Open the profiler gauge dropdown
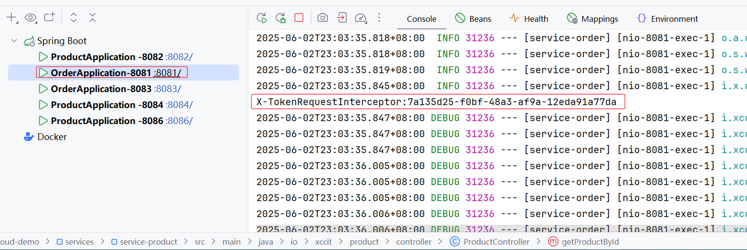This screenshot has width=747, height=250. [360, 18]
